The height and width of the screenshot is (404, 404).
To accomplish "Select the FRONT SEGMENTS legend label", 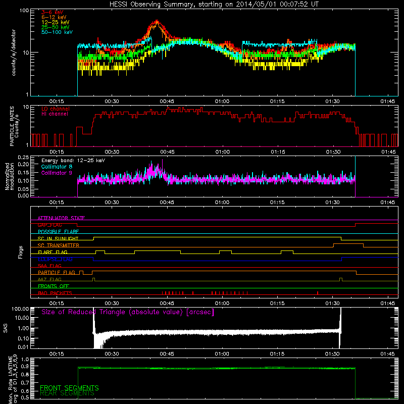I will (x=69, y=388).
